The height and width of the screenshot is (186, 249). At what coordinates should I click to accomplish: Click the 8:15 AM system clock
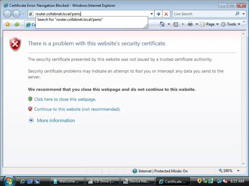click(x=237, y=181)
